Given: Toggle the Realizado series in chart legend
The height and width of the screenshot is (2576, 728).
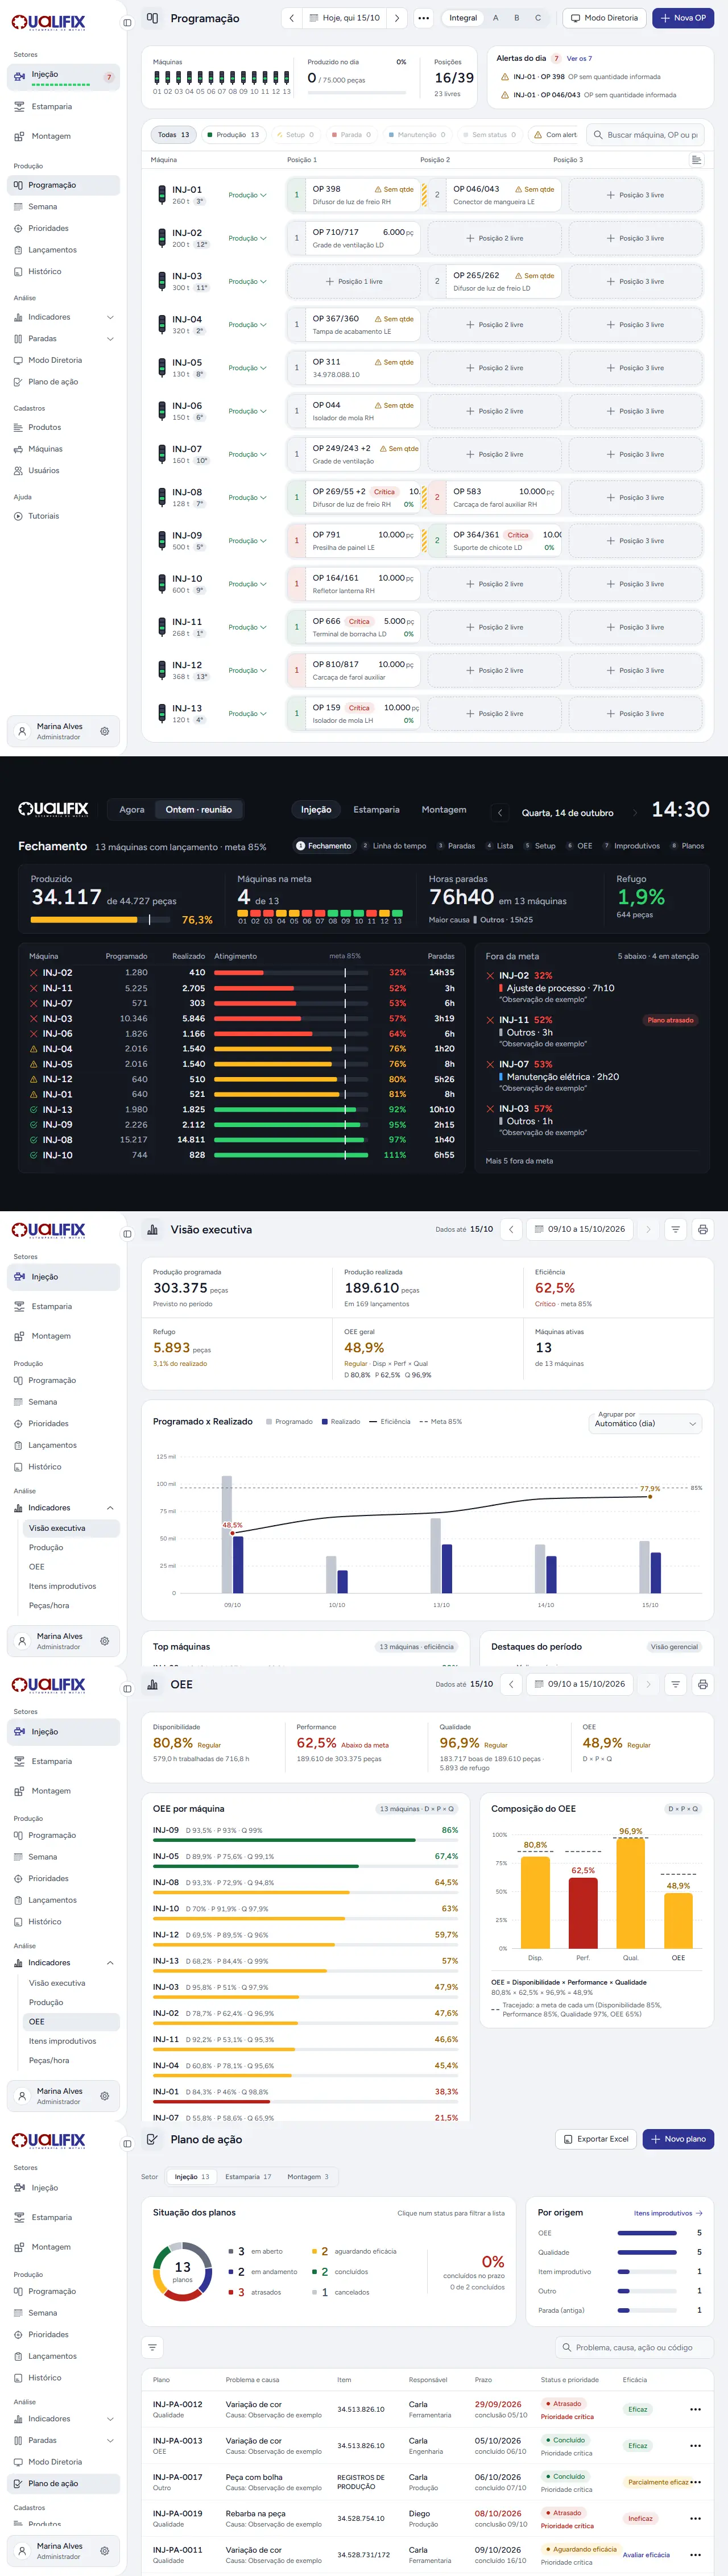Looking at the screenshot, I should point(341,1421).
